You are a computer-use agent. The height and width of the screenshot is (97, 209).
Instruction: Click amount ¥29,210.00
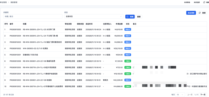click(x=118, y=48)
